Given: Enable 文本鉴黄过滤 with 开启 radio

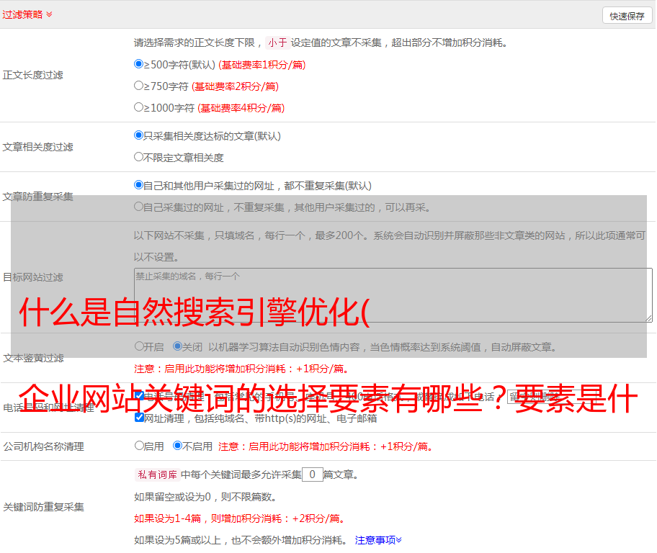Looking at the screenshot, I should (139, 346).
